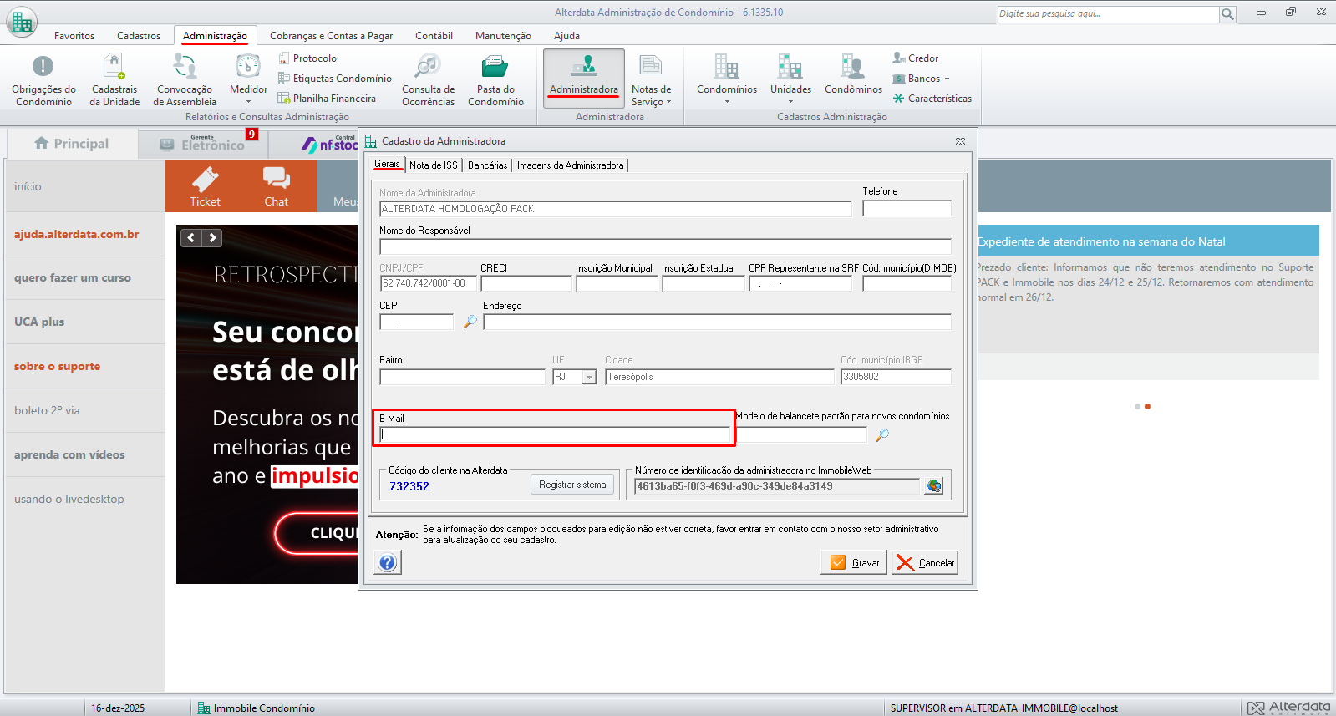1336x716 pixels.
Task: Open the Contábil ribbon tab
Action: (x=434, y=36)
